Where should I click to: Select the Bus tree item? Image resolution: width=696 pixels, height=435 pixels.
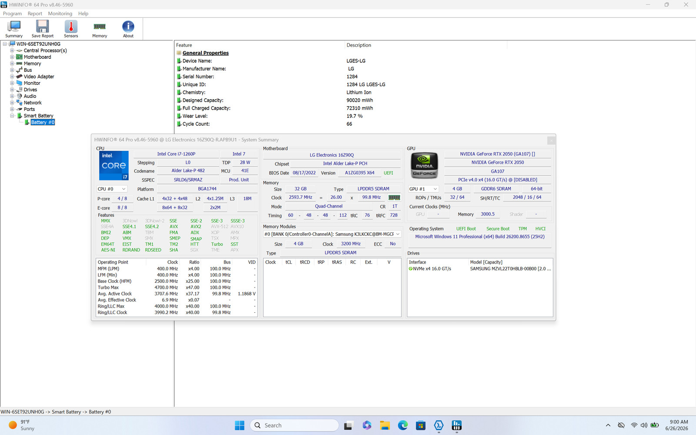tap(28, 70)
